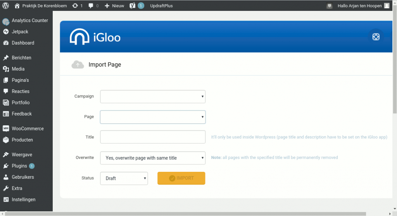Change the Overwrite option dropdown
The image size is (397, 216).
[153, 158]
